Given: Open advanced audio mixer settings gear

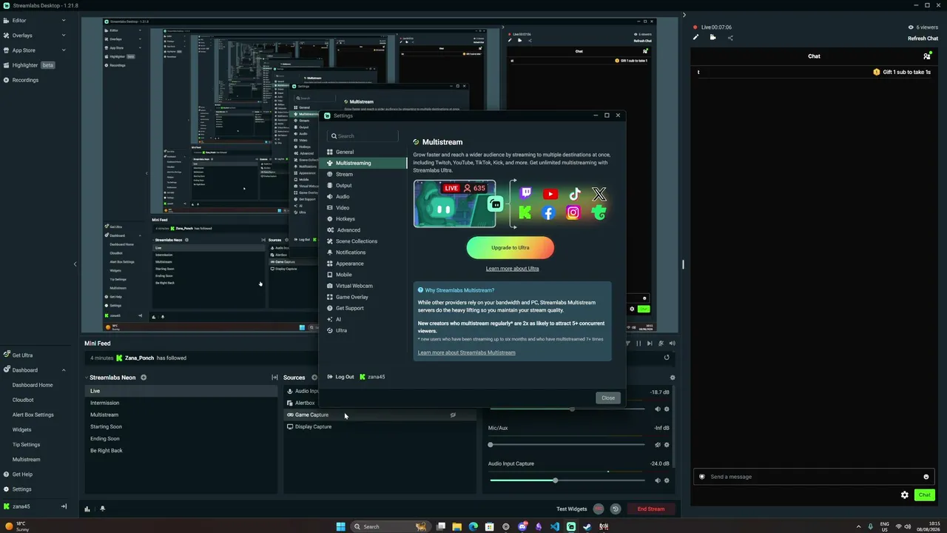Looking at the screenshot, I should tap(672, 378).
